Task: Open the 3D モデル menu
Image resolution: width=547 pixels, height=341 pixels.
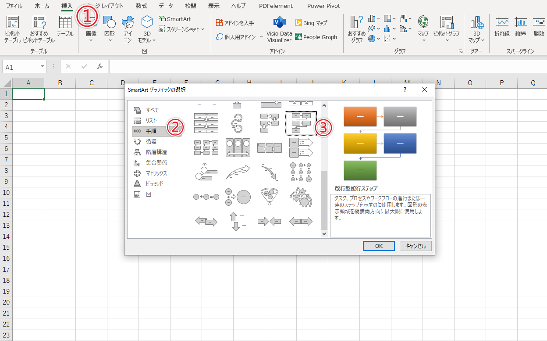Action: pos(147,29)
